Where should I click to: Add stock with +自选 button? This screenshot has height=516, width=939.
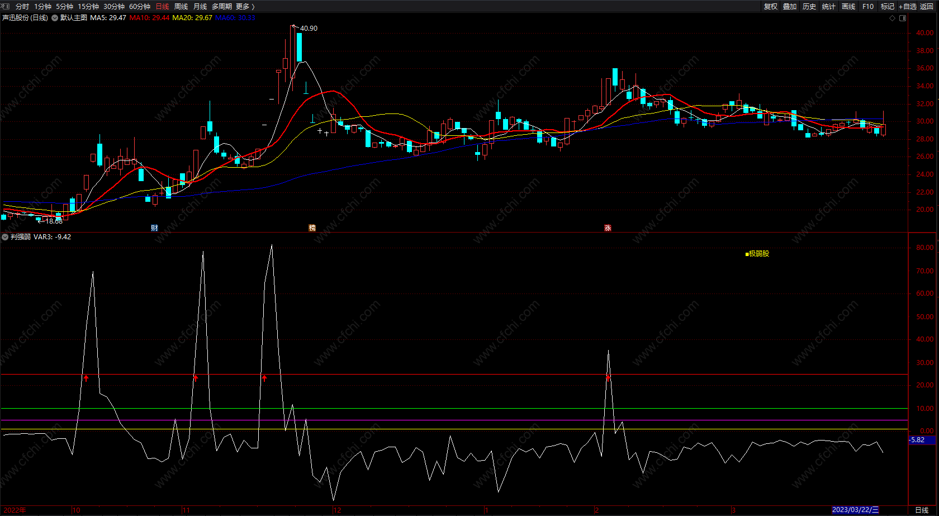(908, 6)
